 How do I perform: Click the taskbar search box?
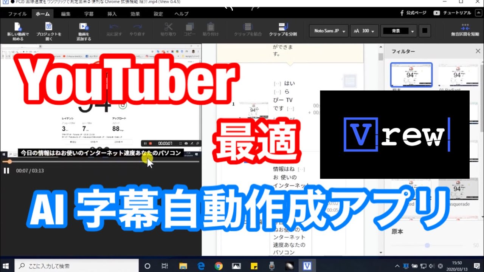(x=77, y=266)
